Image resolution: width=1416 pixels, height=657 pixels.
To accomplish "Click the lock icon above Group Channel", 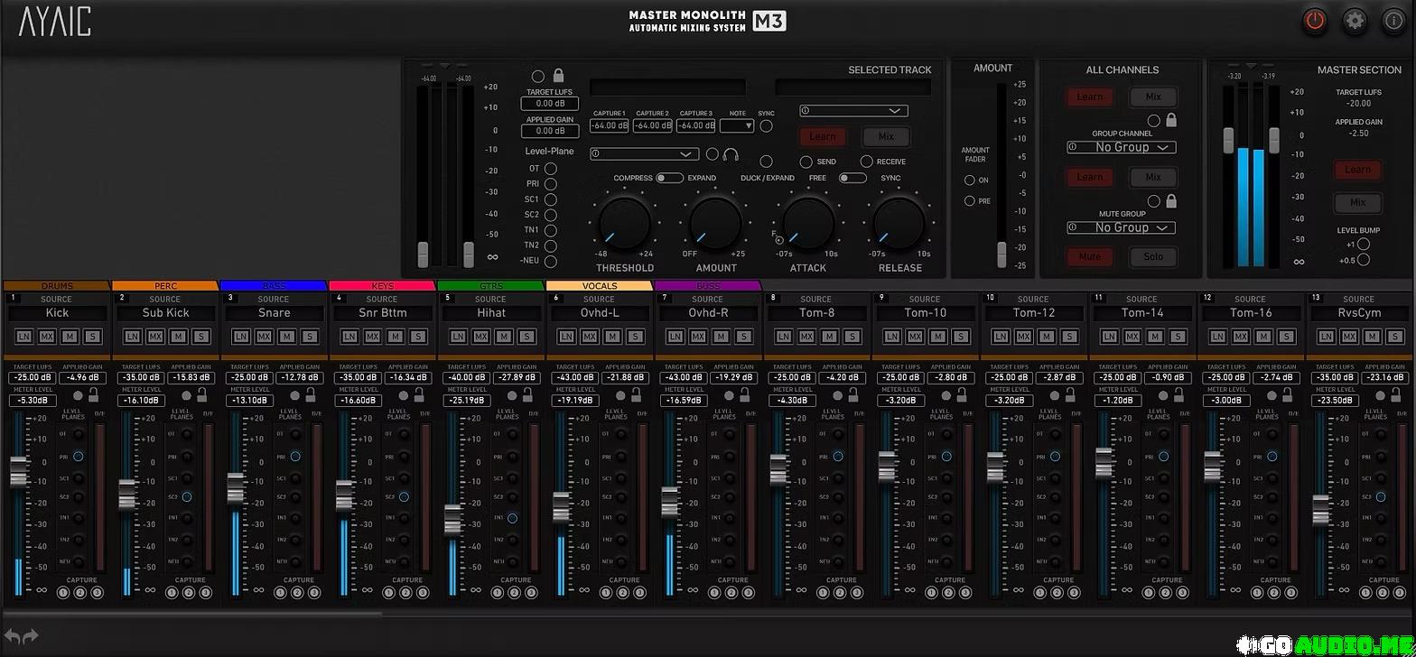I will (x=1171, y=120).
